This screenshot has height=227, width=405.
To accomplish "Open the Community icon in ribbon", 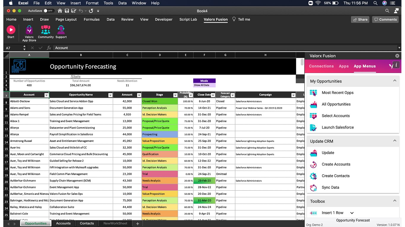I will [x=46, y=30].
